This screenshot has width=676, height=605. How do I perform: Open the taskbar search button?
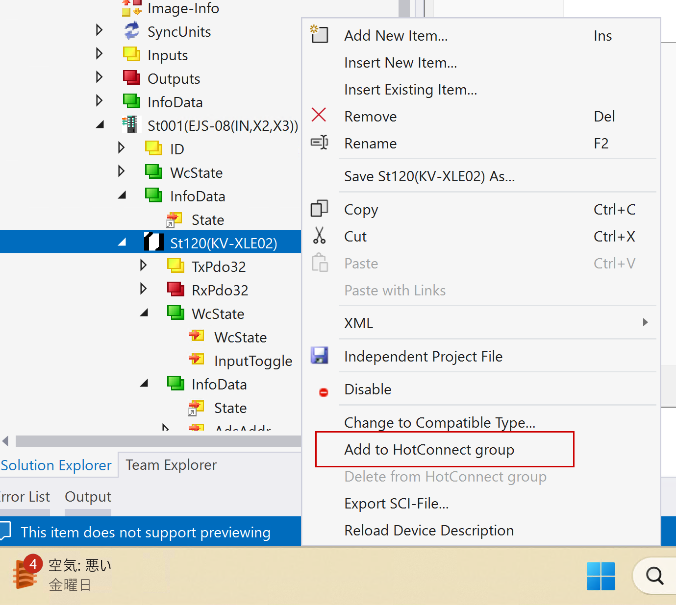654,576
